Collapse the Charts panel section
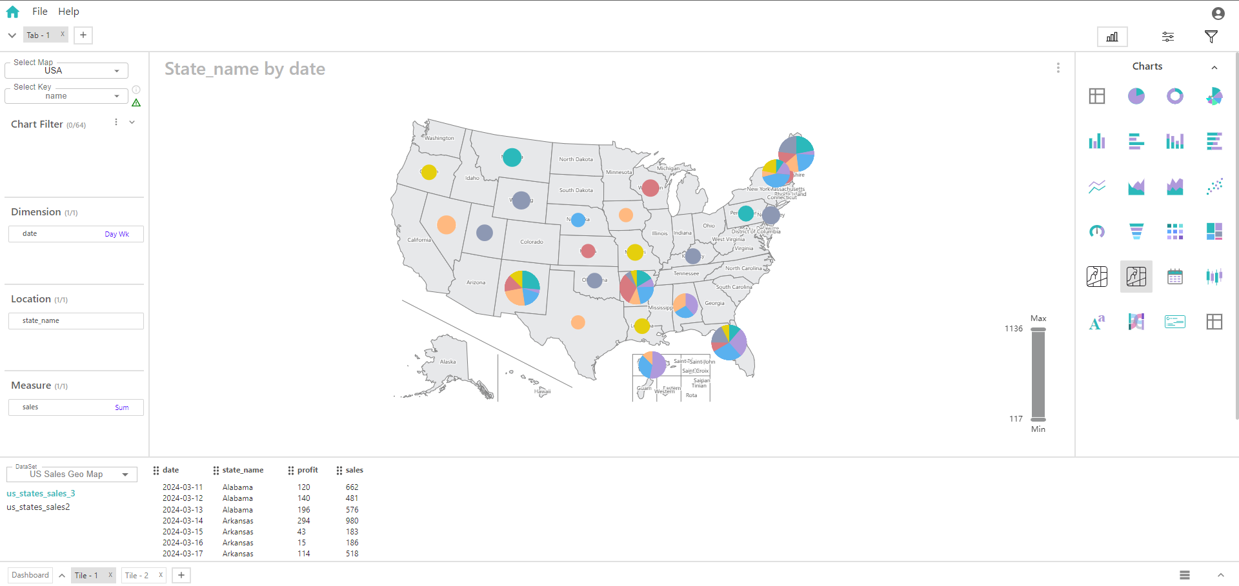 point(1214,67)
